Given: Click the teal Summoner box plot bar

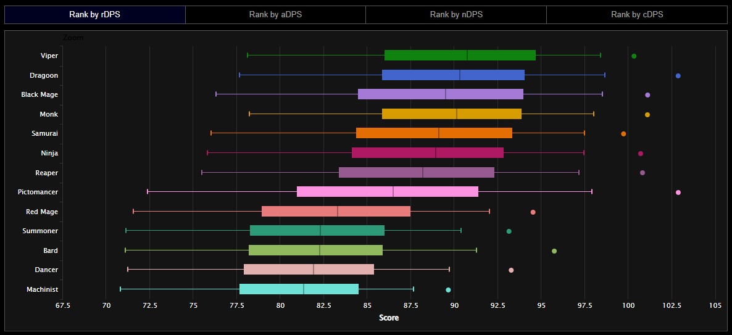Looking at the screenshot, I should (x=317, y=231).
